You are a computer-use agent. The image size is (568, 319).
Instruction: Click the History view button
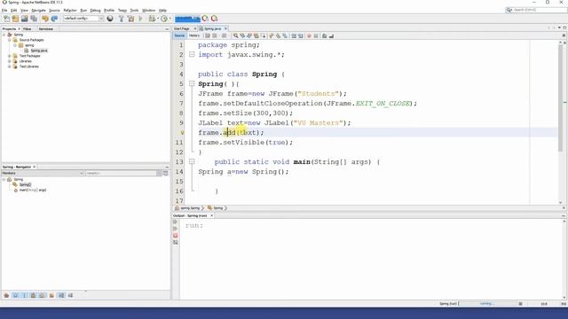point(194,35)
